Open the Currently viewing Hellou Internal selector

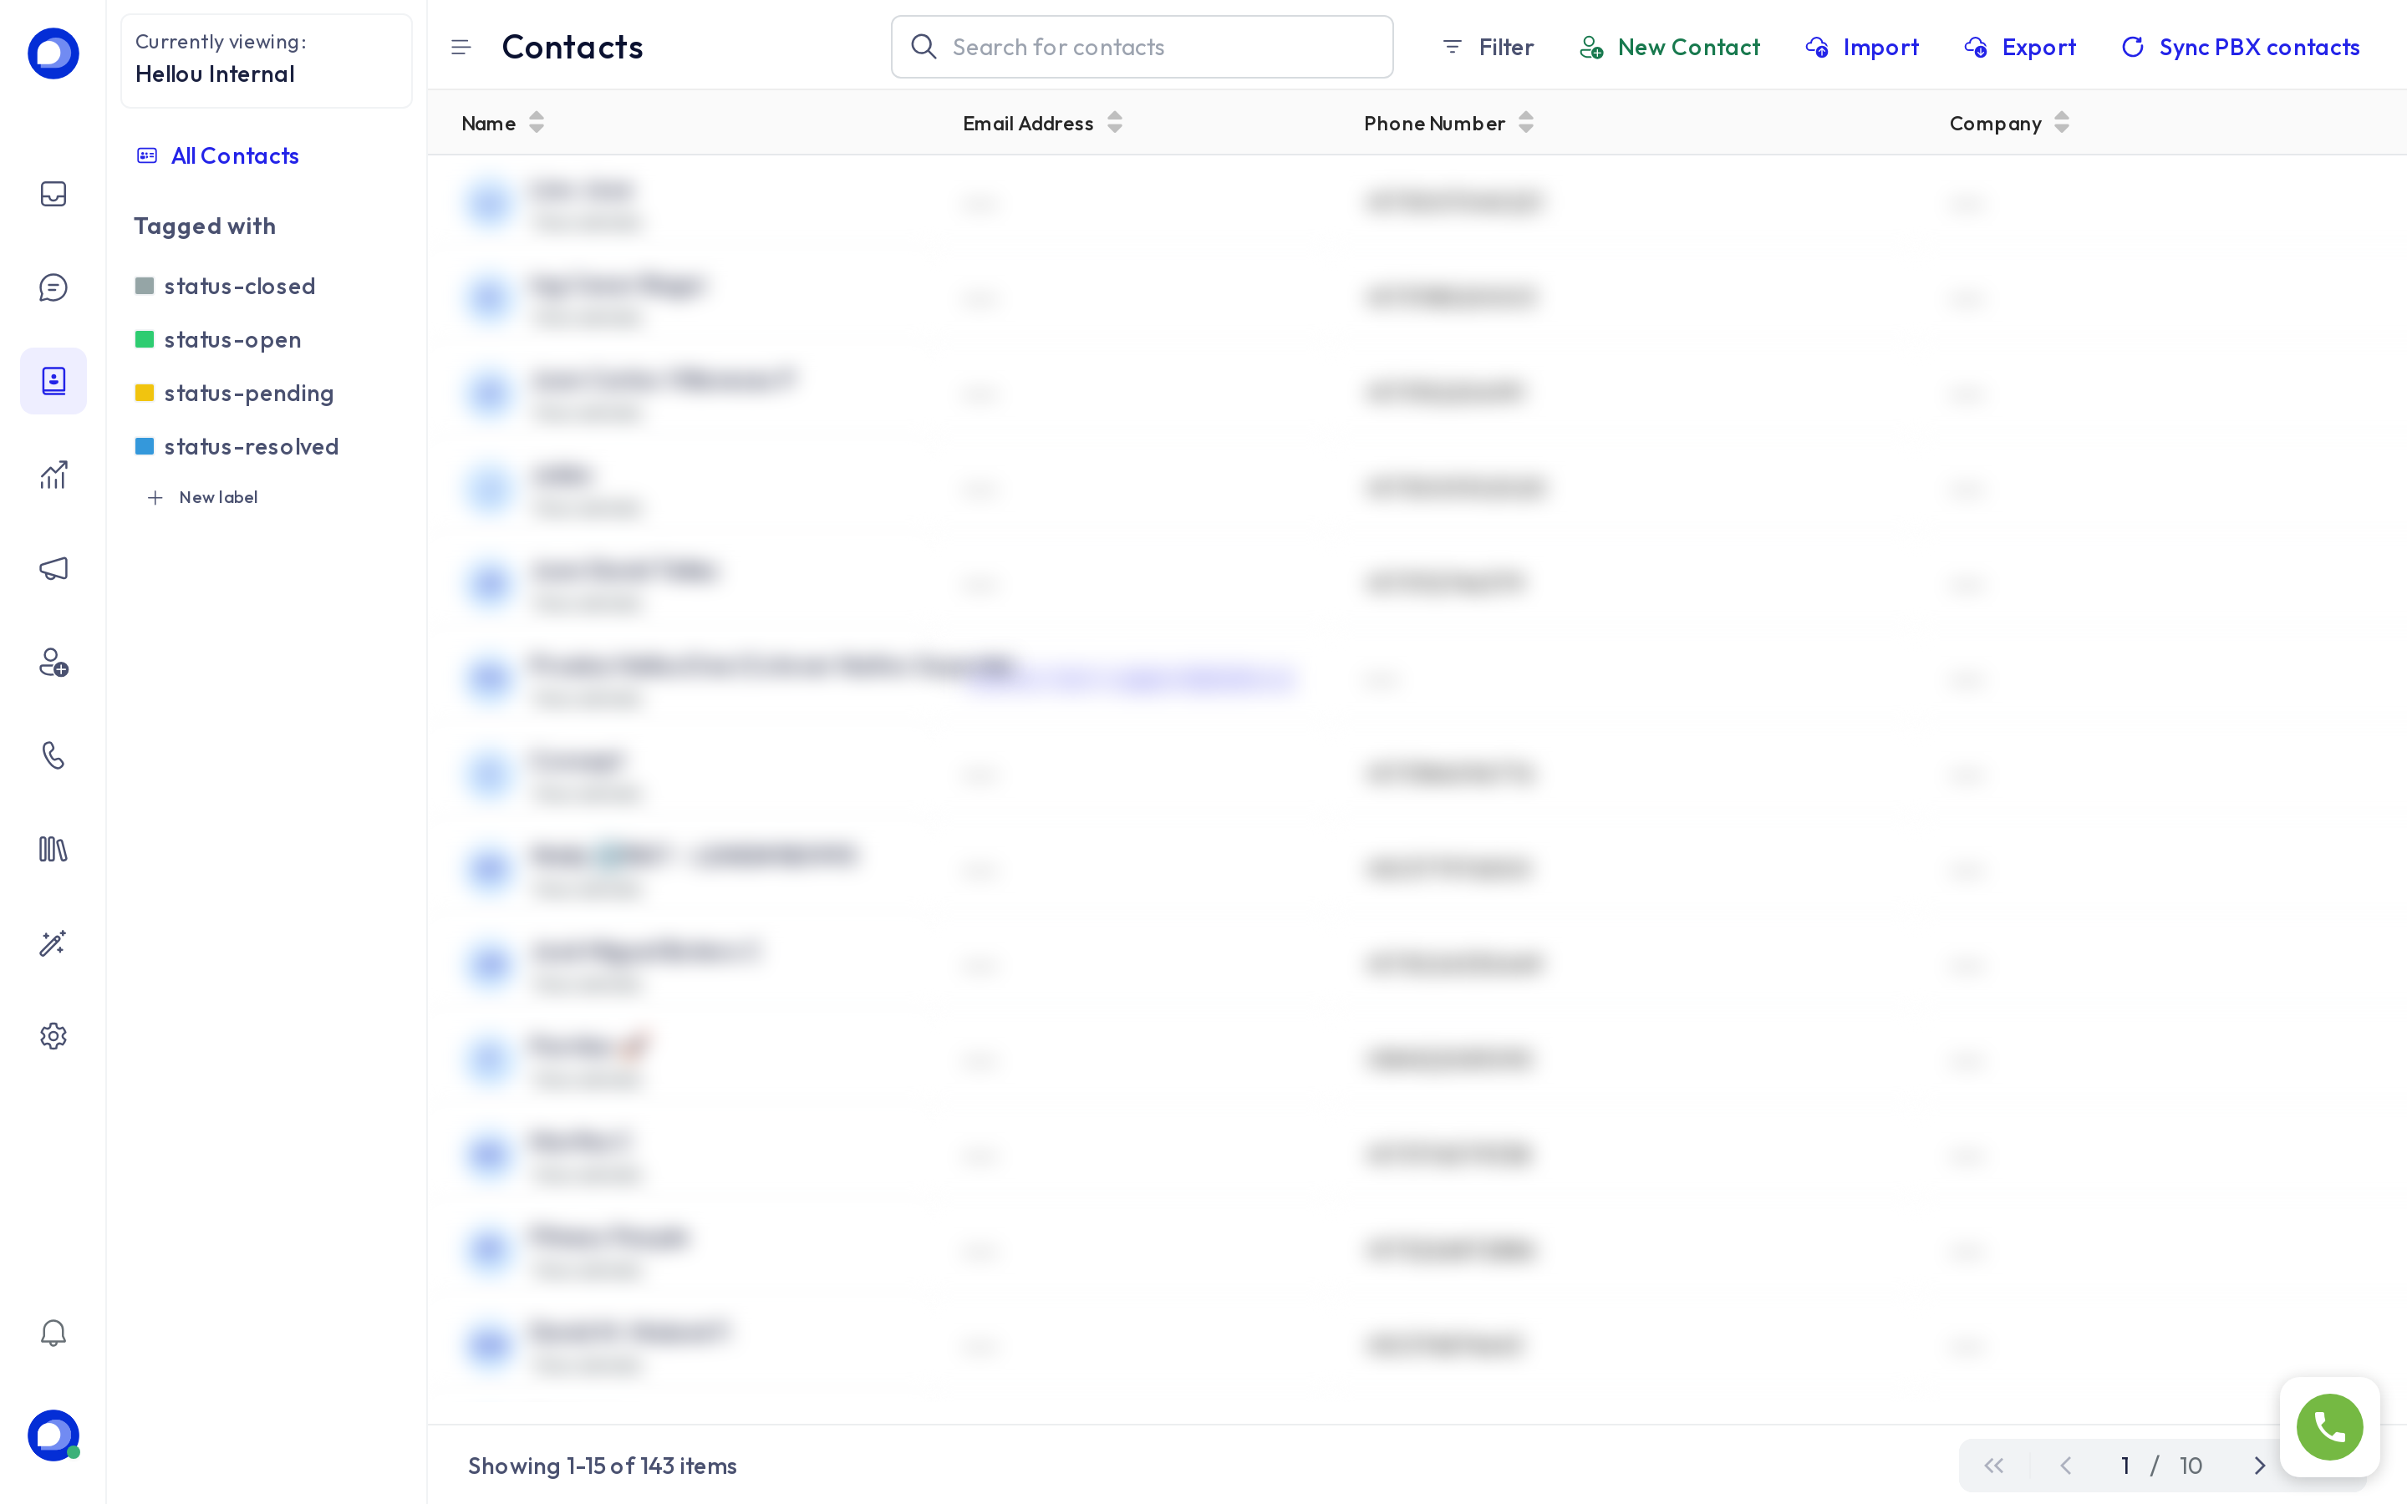click(266, 59)
